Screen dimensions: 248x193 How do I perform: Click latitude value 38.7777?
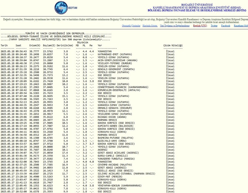tap(34, 51)
